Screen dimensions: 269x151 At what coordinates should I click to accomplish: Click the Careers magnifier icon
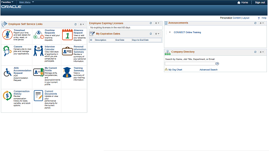(7, 51)
